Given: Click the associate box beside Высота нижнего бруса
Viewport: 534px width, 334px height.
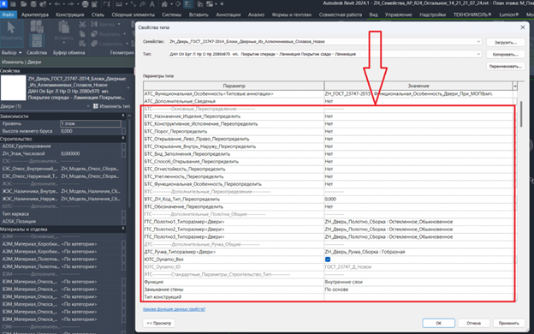Looking at the screenshot, I should 123,131.
